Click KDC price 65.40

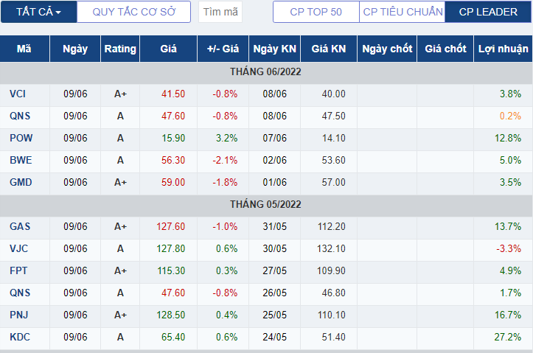pos(173,337)
